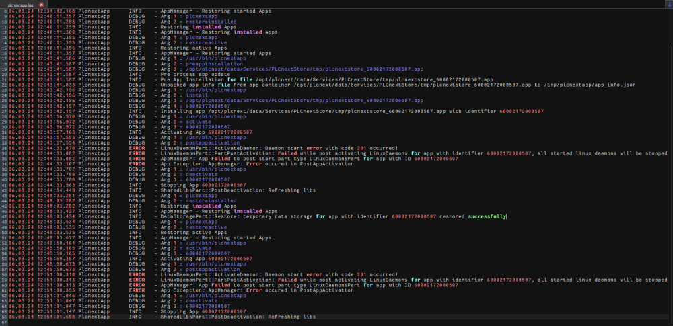Switch to the plcnextapp.log tab
The image size is (673, 326).
[x=20, y=4]
